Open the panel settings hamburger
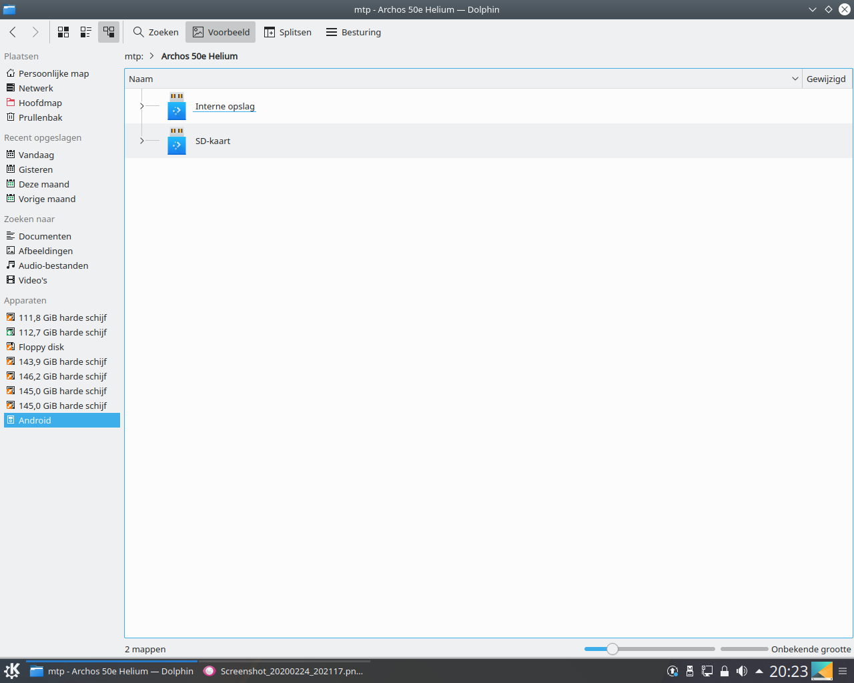 [843, 671]
